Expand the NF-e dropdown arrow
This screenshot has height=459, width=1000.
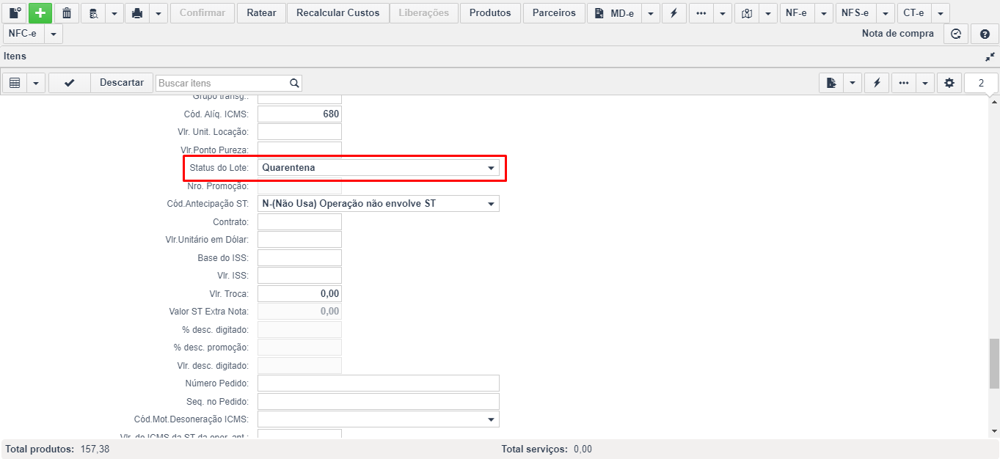824,13
